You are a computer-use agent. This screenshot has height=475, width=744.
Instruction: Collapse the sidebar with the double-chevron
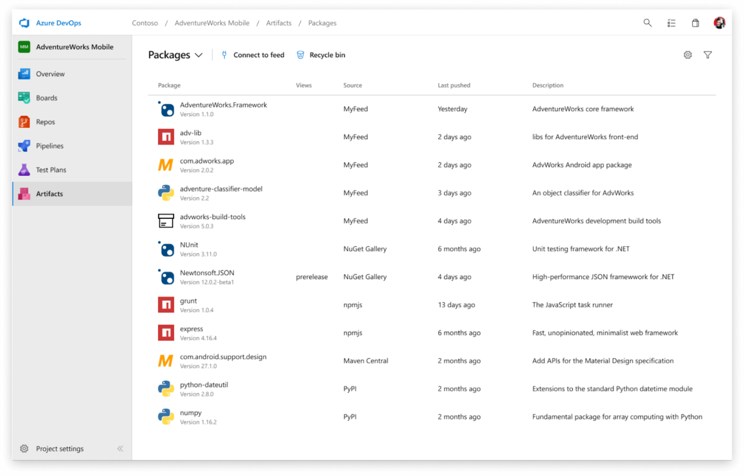click(x=120, y=448)
